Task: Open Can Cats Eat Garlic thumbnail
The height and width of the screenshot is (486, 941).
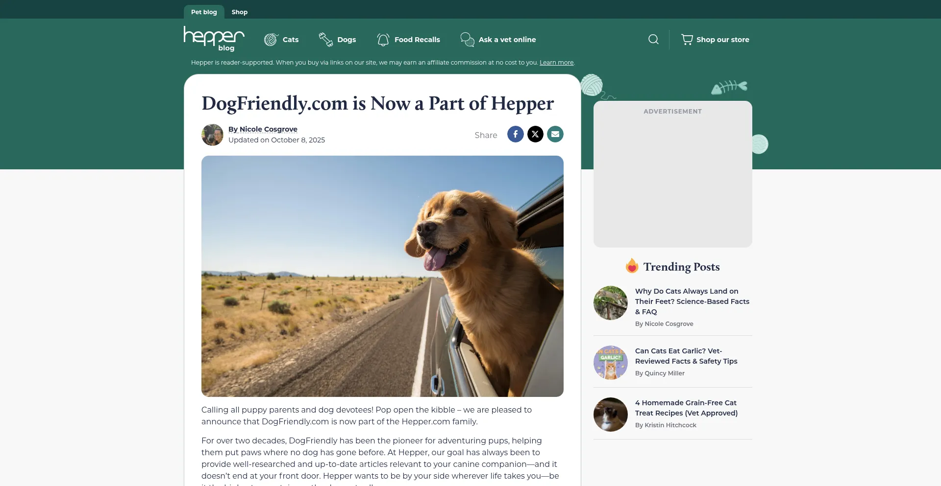Action: click(611, 363)
